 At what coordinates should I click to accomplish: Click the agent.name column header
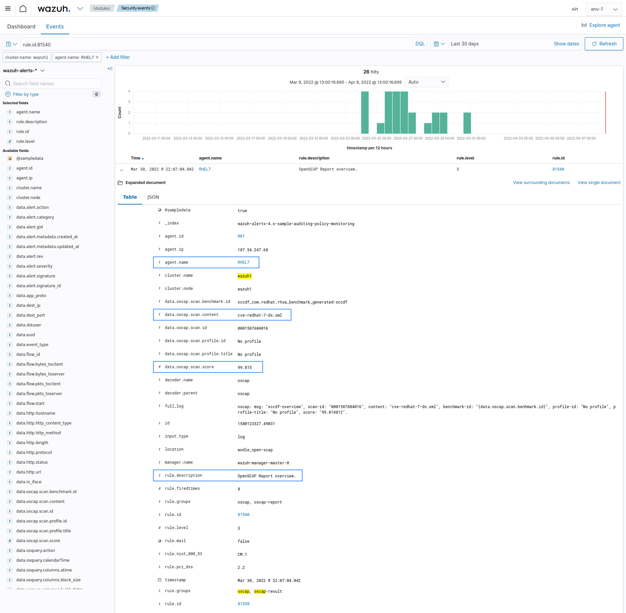click(210, 158)
